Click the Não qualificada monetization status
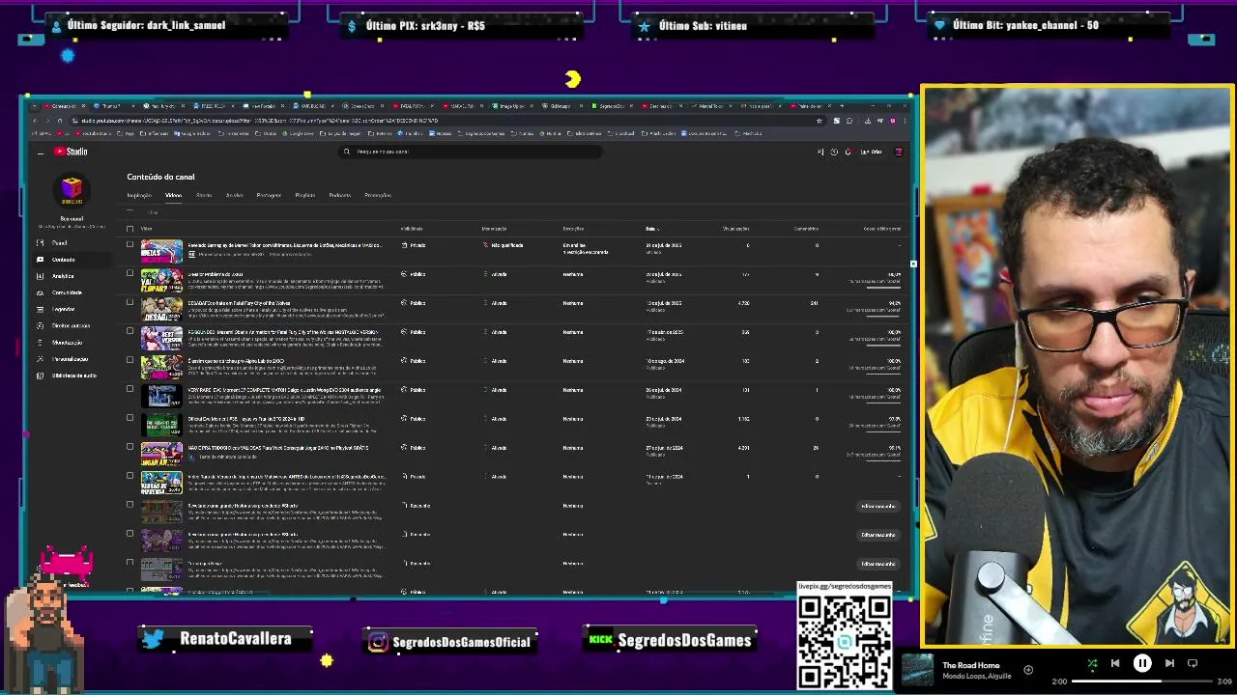1237x695 pixels. coord(503,245)
